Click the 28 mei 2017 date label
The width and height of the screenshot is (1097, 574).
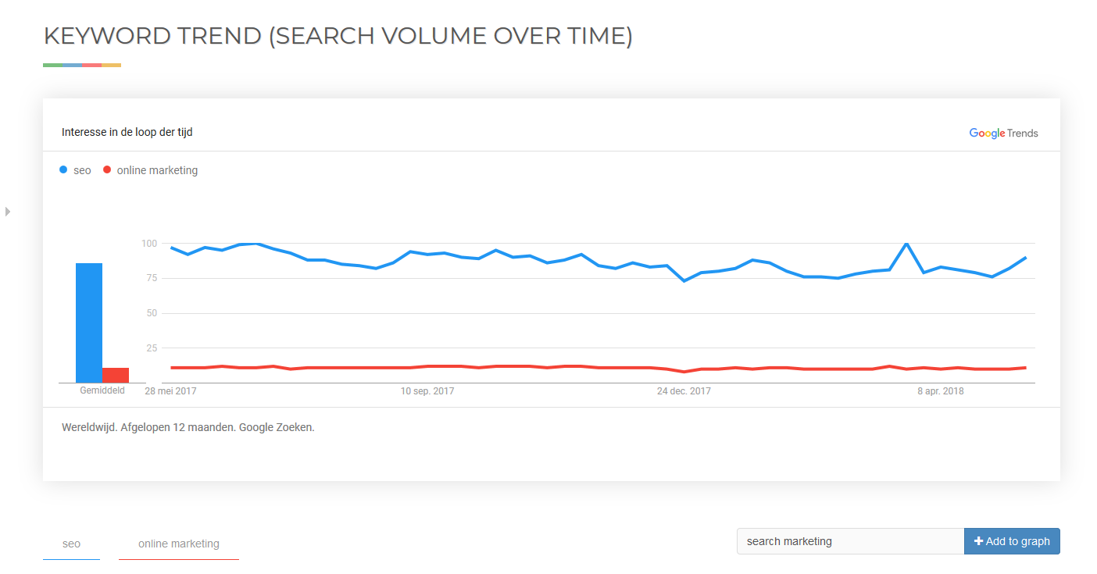[x=170, y=390]
